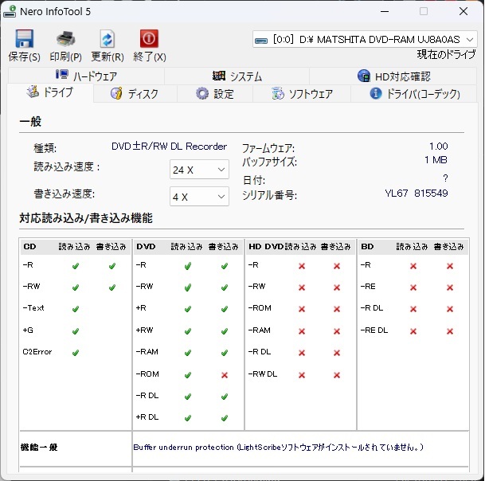Image resolution: width=485 pixels, height=481 pixels.
Task: Click the CD +G read check mark
Action: click(76, 331)
